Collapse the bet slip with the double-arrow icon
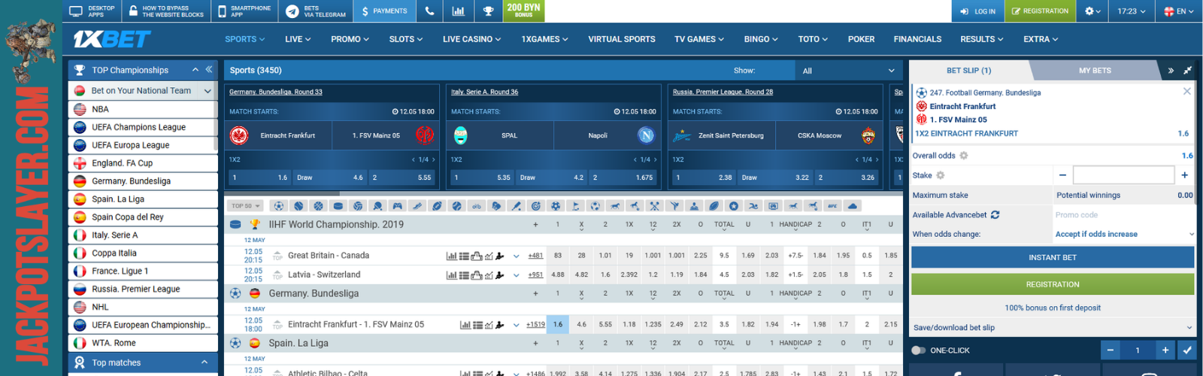 1171,71
